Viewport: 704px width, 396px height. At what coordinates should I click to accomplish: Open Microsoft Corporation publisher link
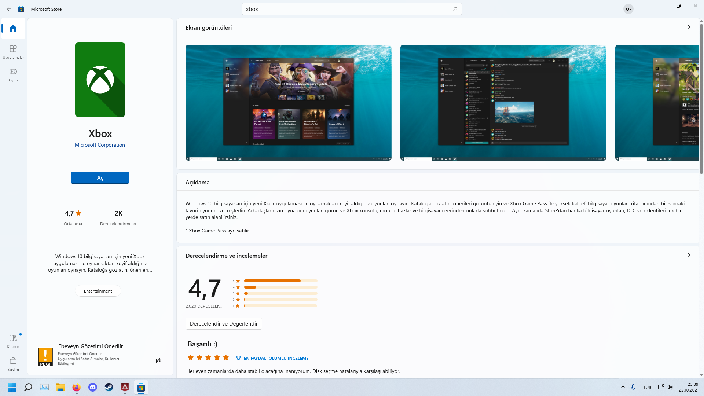point(100,145)
